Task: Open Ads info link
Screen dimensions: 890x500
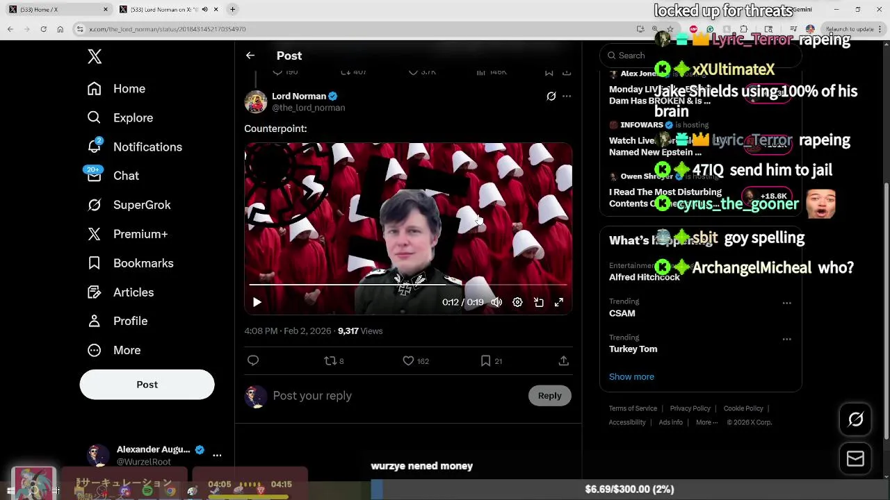Action: click(x=670, y=422)
